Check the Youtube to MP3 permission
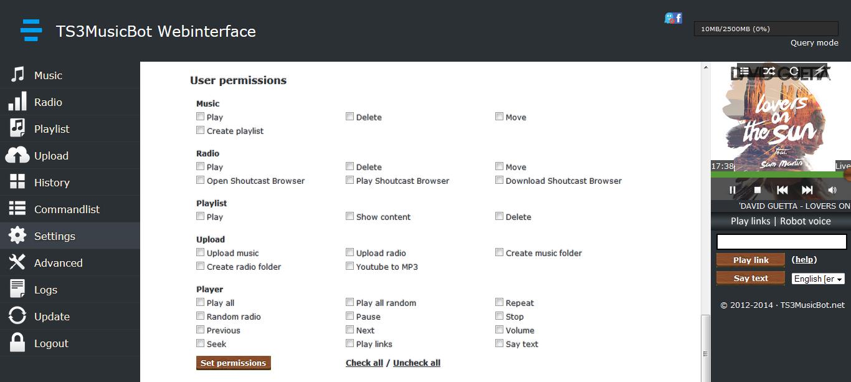The image size is (851, 382). click(349, 266)
